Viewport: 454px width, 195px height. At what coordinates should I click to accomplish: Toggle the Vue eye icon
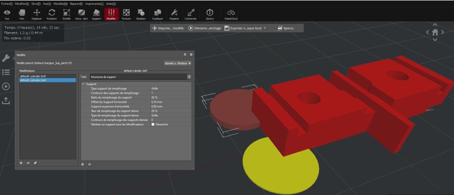coord(7,14)
